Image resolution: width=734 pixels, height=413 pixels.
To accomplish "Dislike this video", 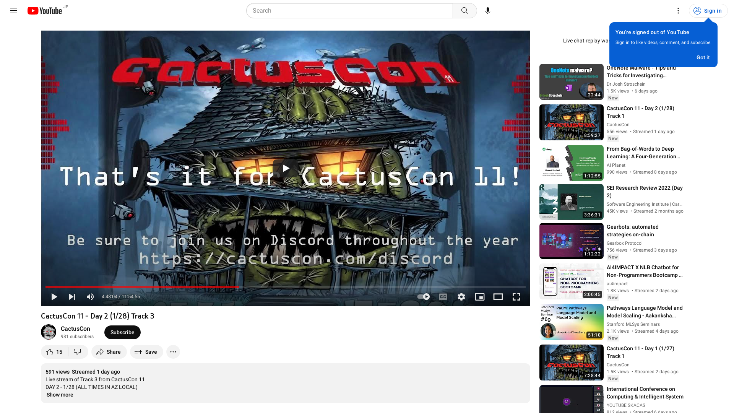I will pos(78,352).
